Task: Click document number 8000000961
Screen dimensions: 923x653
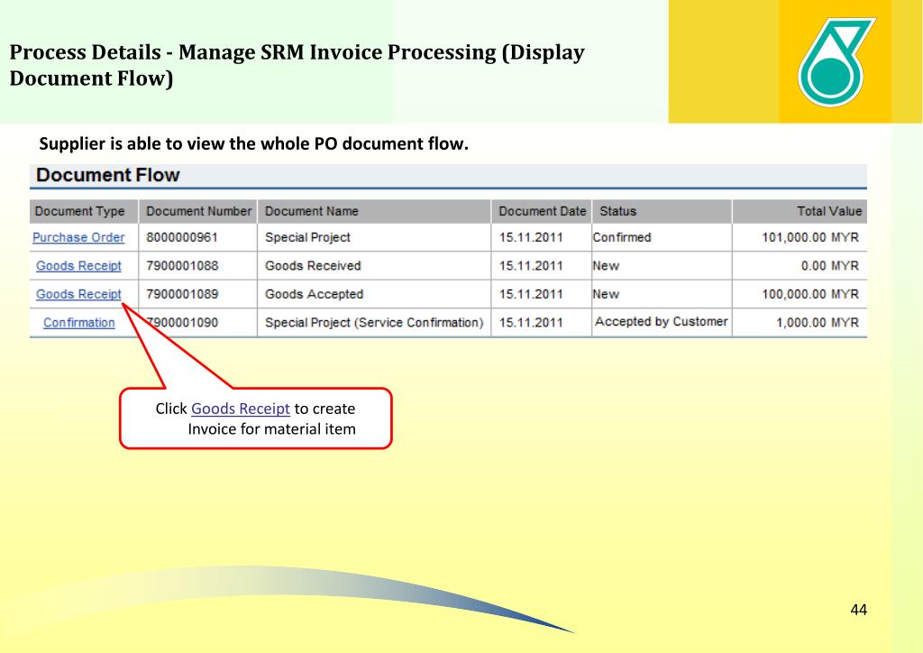Action: [182, 237]
